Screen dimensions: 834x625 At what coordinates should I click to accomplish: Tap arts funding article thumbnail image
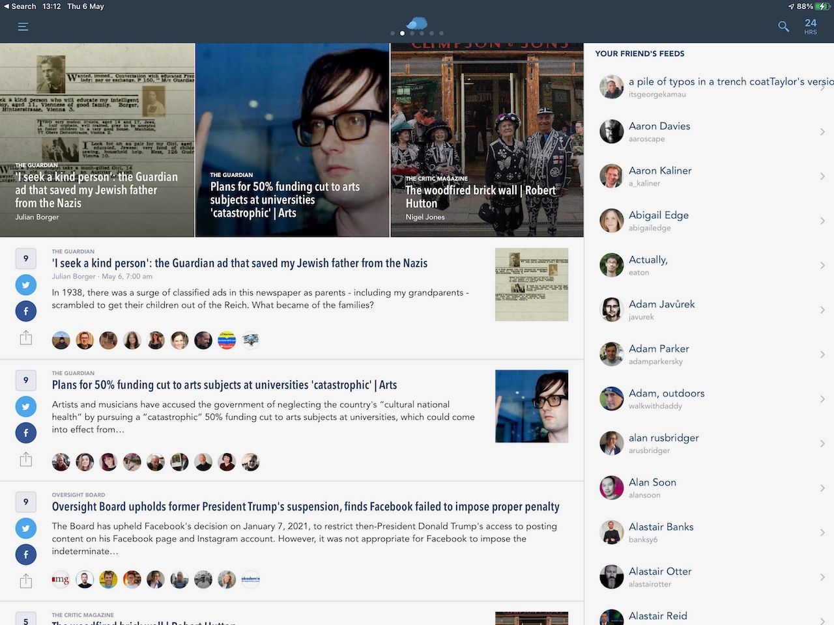coord(531,406)
